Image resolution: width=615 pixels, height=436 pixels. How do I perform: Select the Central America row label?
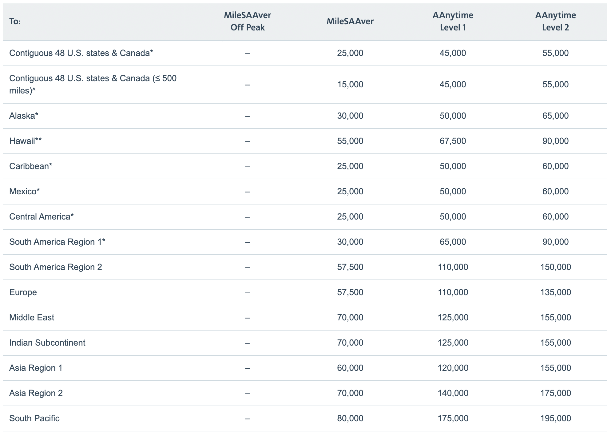(x=42, y=217)
